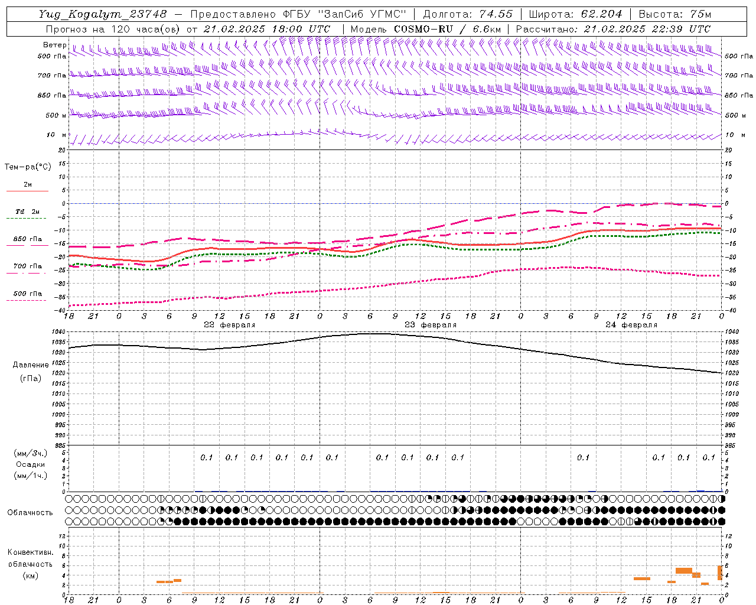Click the Модель COSMO-RU / 6.6км text
This screenshot has width=756, height=605.
[x=426, y=29]
